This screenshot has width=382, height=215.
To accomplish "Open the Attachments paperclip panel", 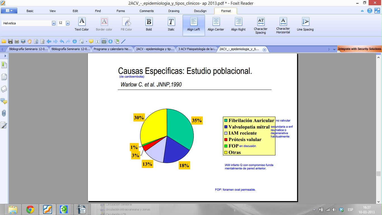I will tap(4, 113).
